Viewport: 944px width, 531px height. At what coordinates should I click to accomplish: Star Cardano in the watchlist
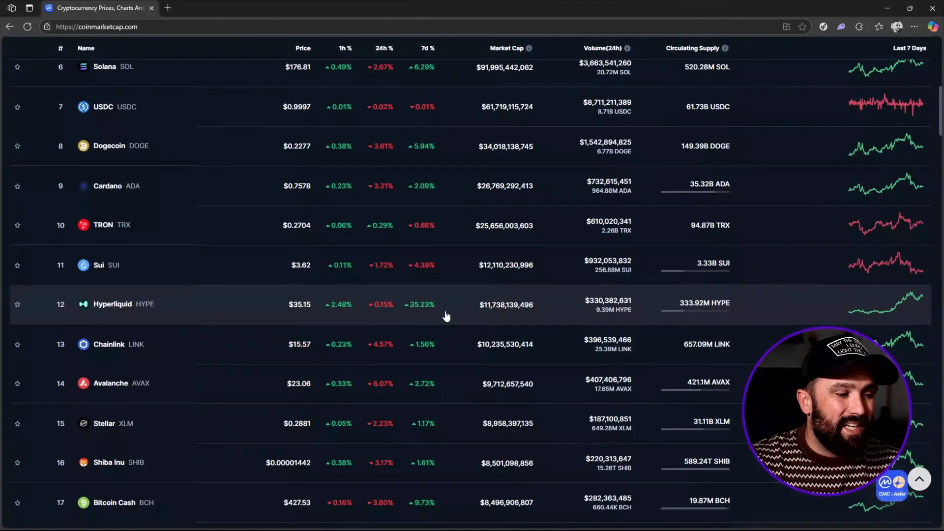[x=17, y=186]
